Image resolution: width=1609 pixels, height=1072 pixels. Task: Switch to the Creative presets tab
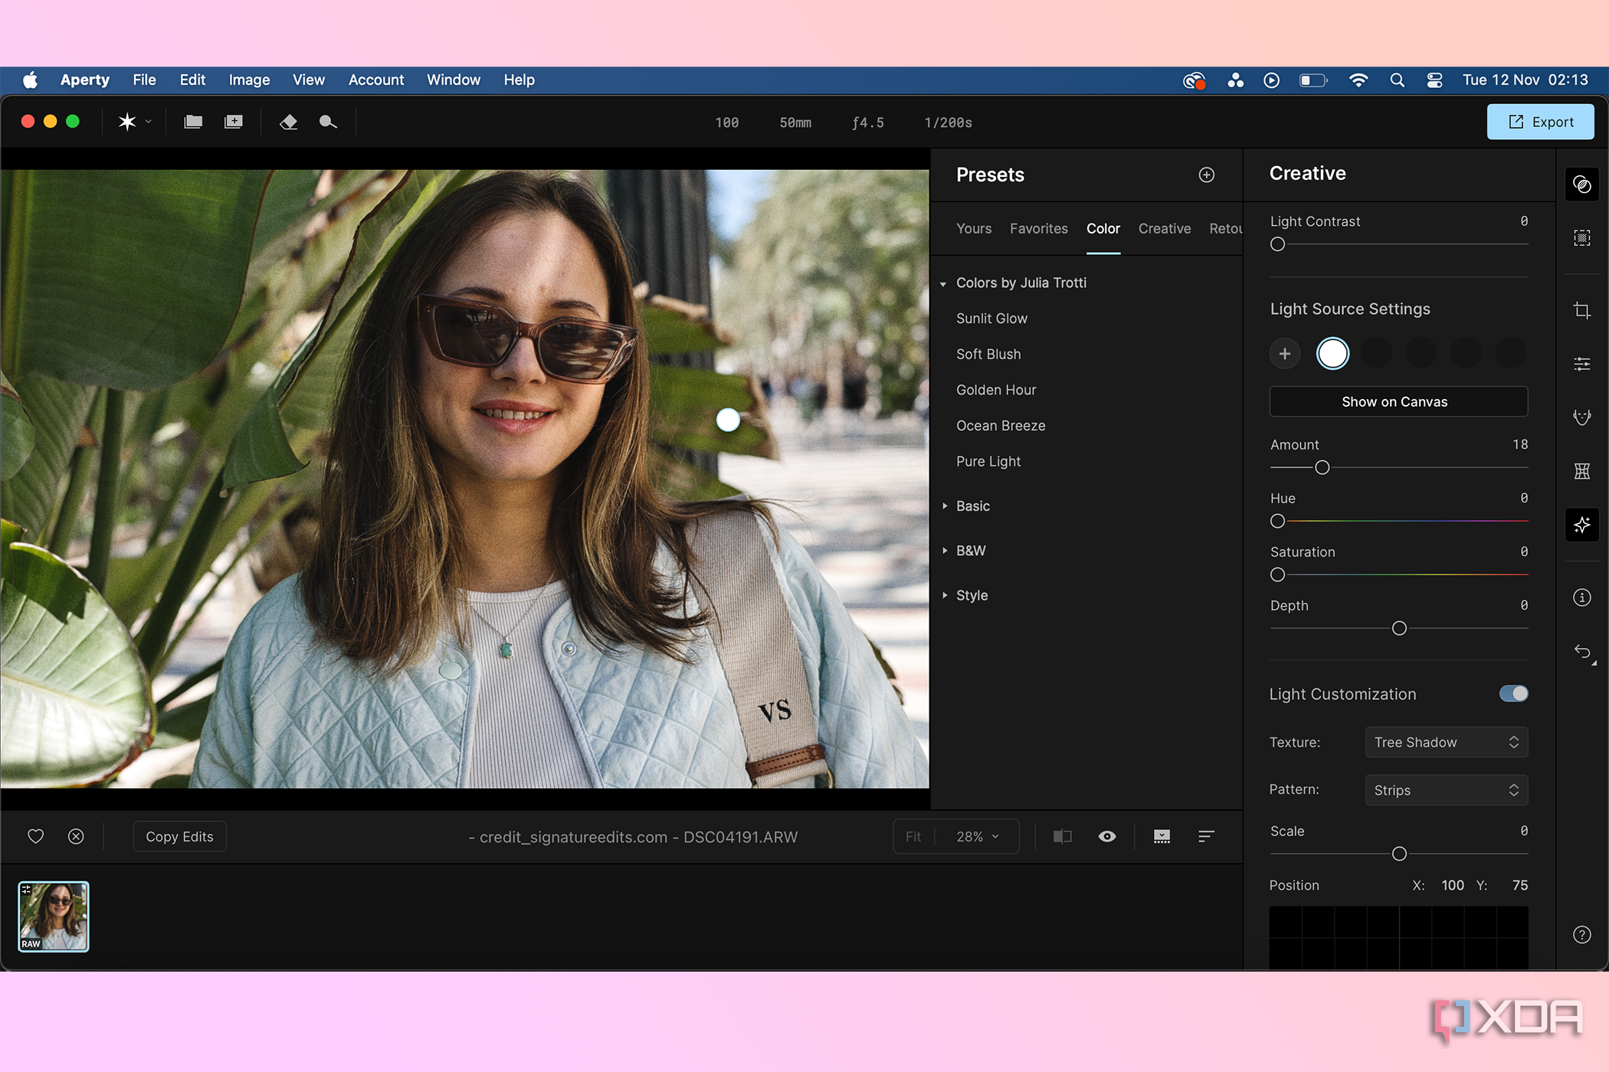click(x=1165, y=228)
